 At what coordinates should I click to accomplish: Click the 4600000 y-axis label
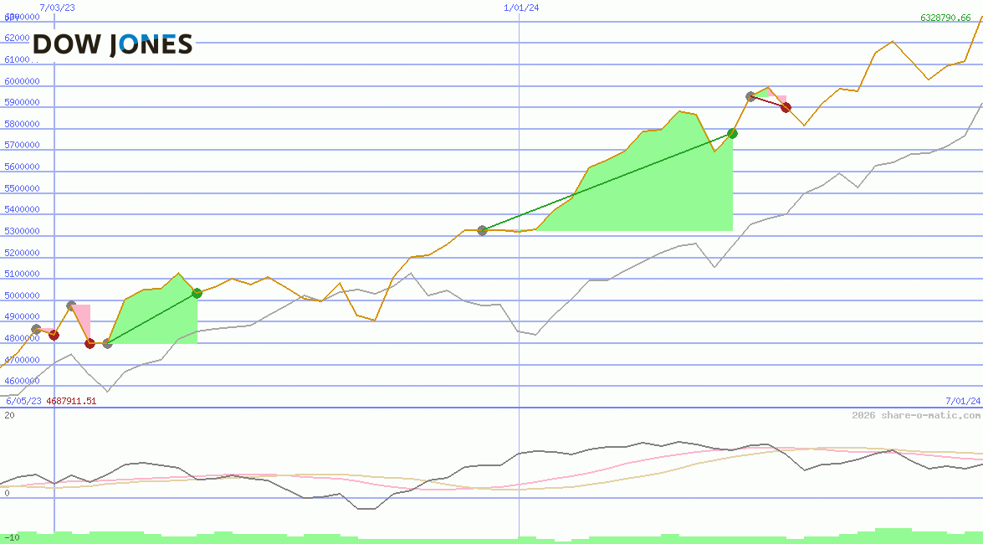(22, 381)
